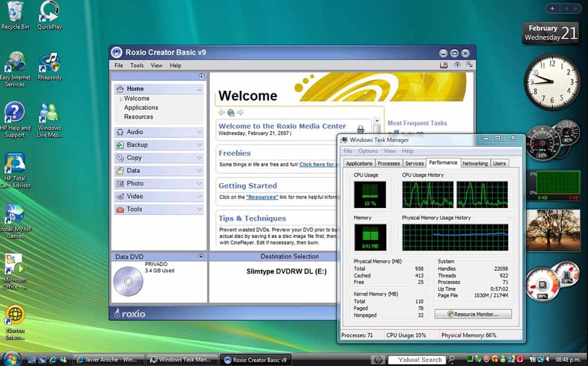Click the magnifier beside Yahoo! Search
Screen dimensions: 588x366
click(x=452, y=360)
